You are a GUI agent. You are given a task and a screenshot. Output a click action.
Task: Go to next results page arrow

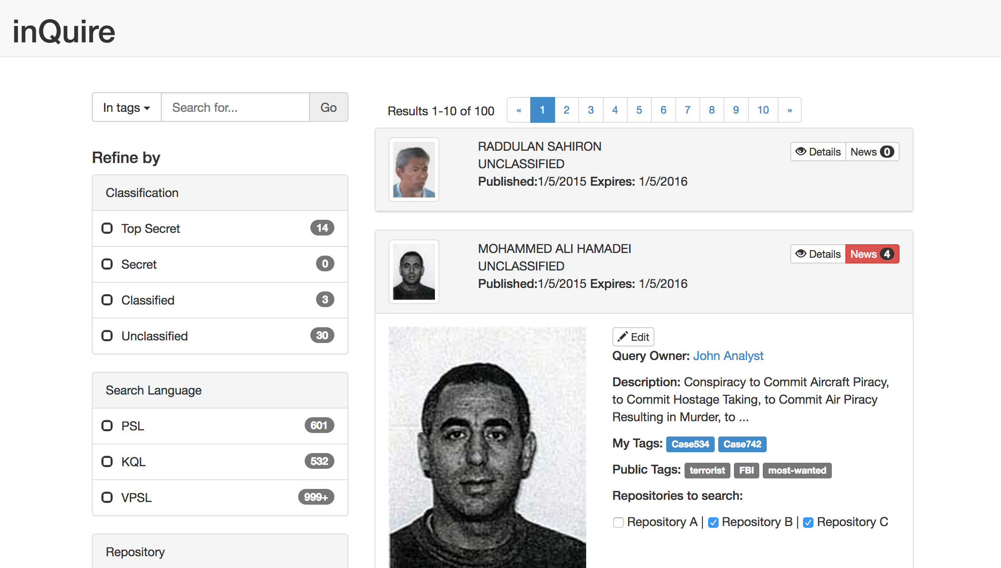[789, 110]
